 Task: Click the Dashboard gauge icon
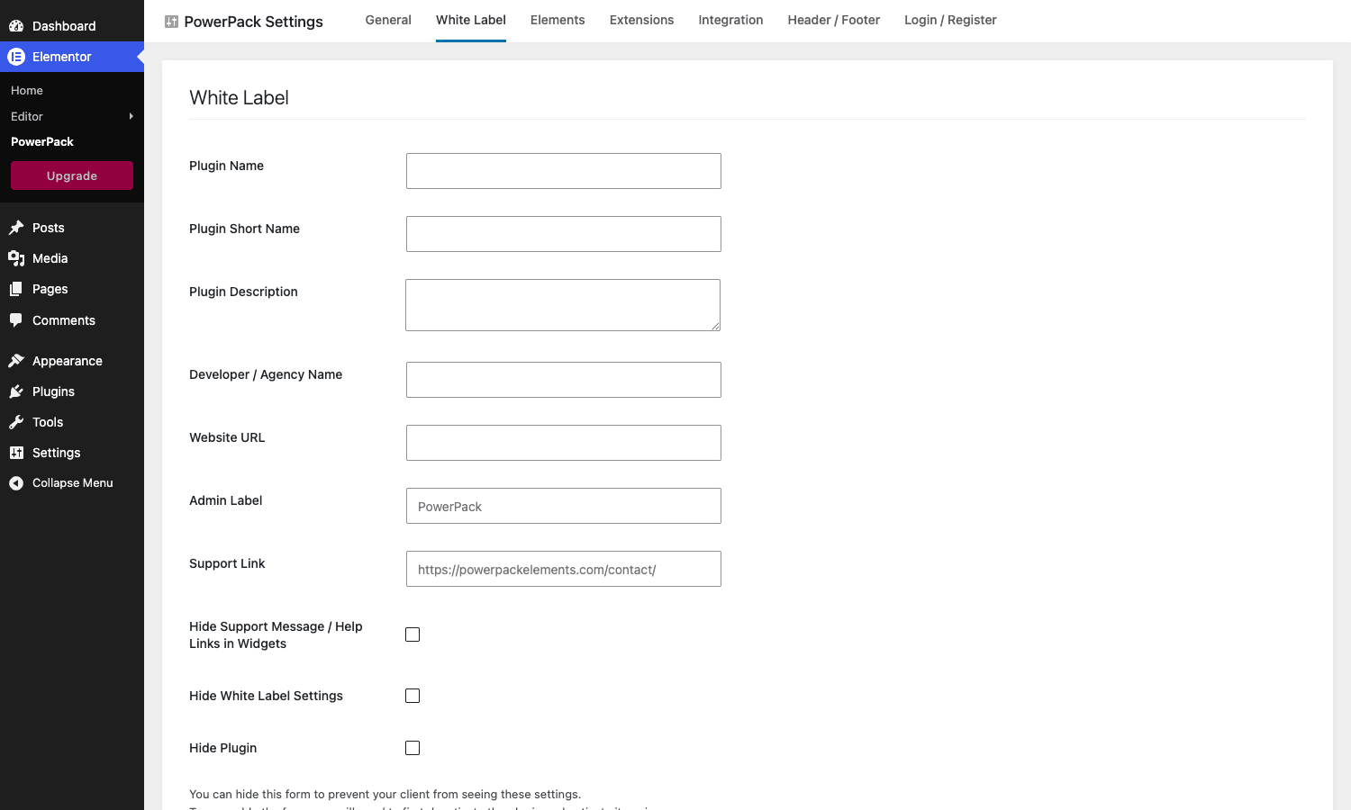pyautogui.click(x=16, y=26)
